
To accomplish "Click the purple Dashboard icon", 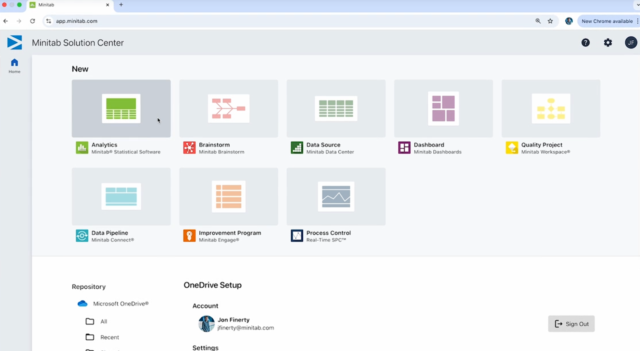I will [x=404, y=148].
